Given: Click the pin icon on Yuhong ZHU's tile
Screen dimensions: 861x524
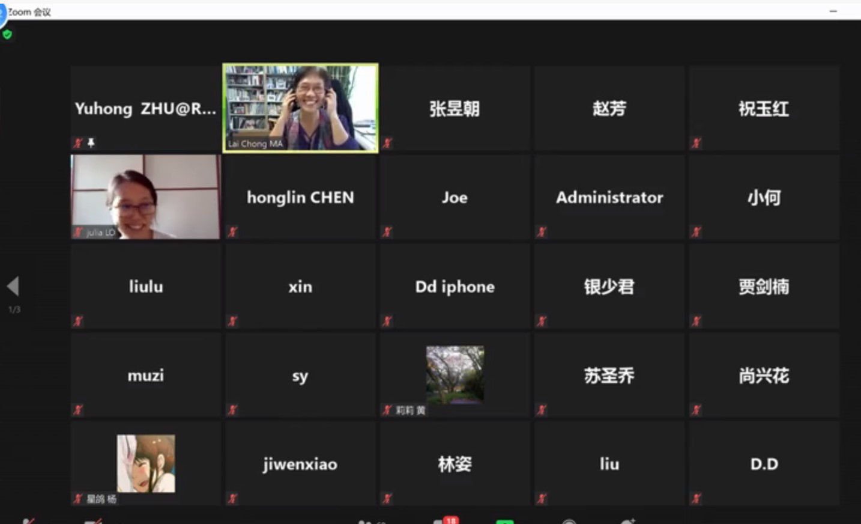Looking at the screenshot, I should (x=91, y=142).
